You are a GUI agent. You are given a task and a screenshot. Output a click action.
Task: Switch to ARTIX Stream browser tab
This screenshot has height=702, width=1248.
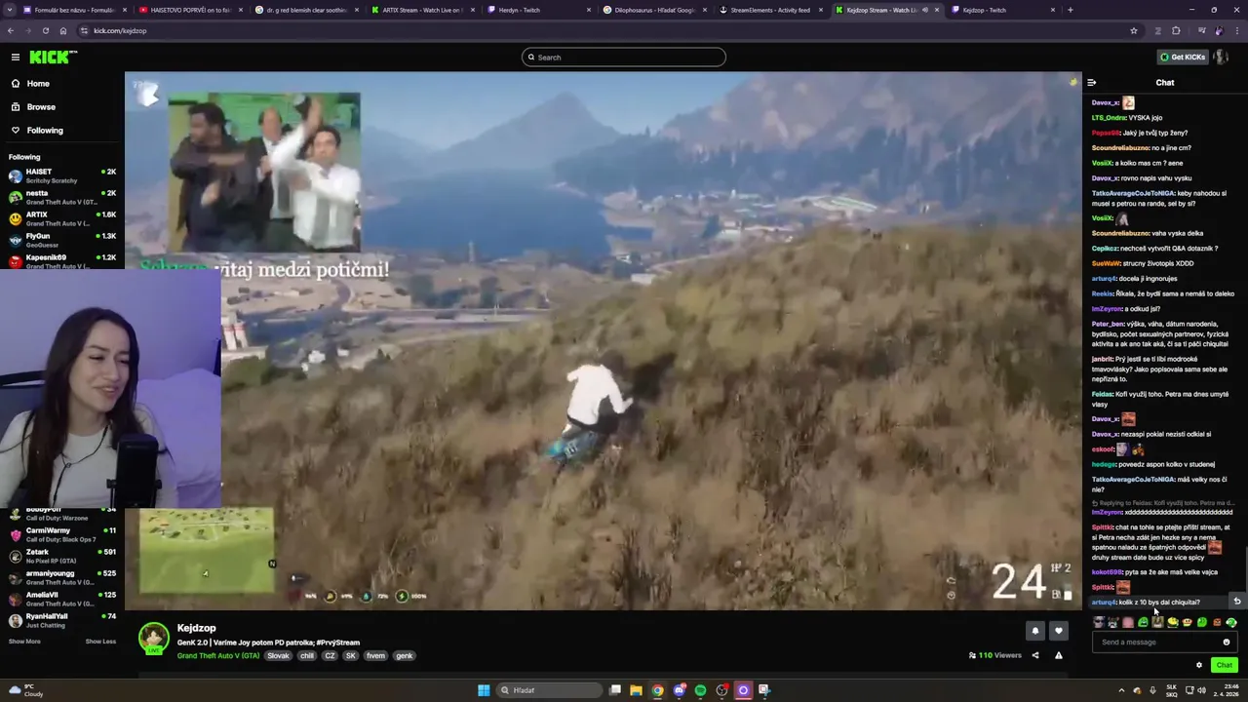(x=421, y=10)
